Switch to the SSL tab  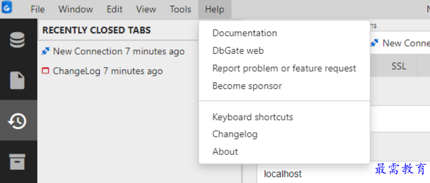(x=399, y=66)
